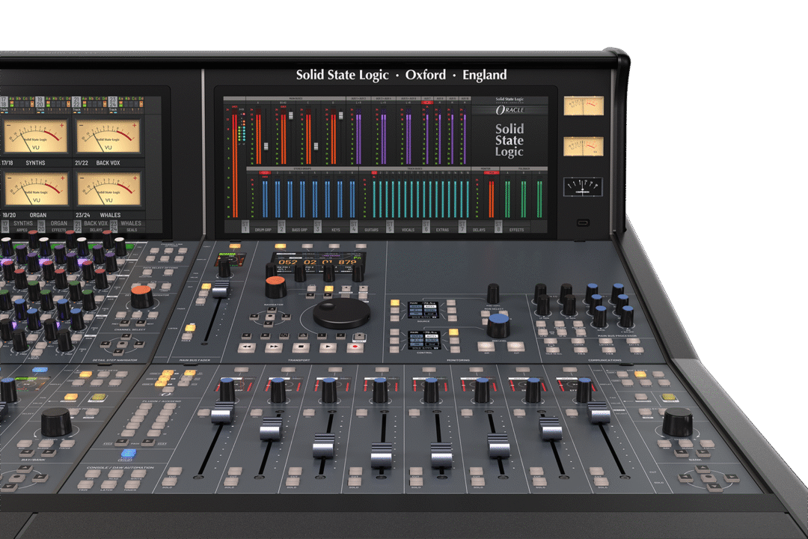
Task: Click the orange-capped knob in channel select area
Action: [141, 296]
